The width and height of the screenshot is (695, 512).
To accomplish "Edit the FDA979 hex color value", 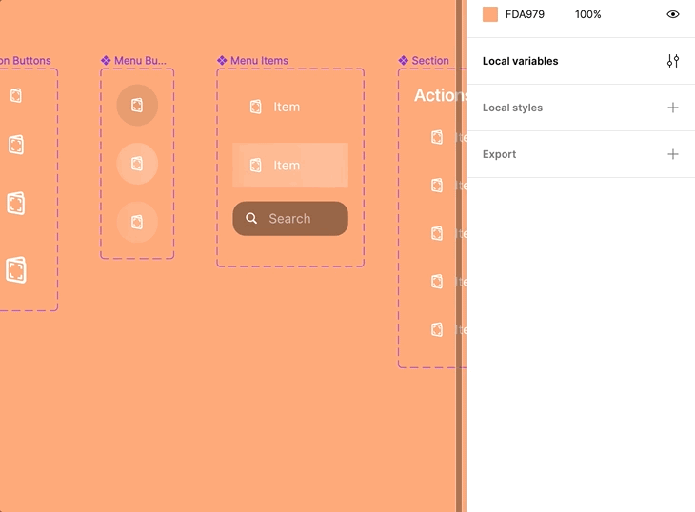I will click(x=525, y=14).
